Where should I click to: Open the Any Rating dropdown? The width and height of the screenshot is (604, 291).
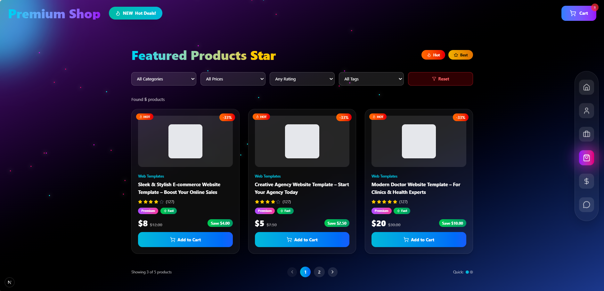[302, 79]
